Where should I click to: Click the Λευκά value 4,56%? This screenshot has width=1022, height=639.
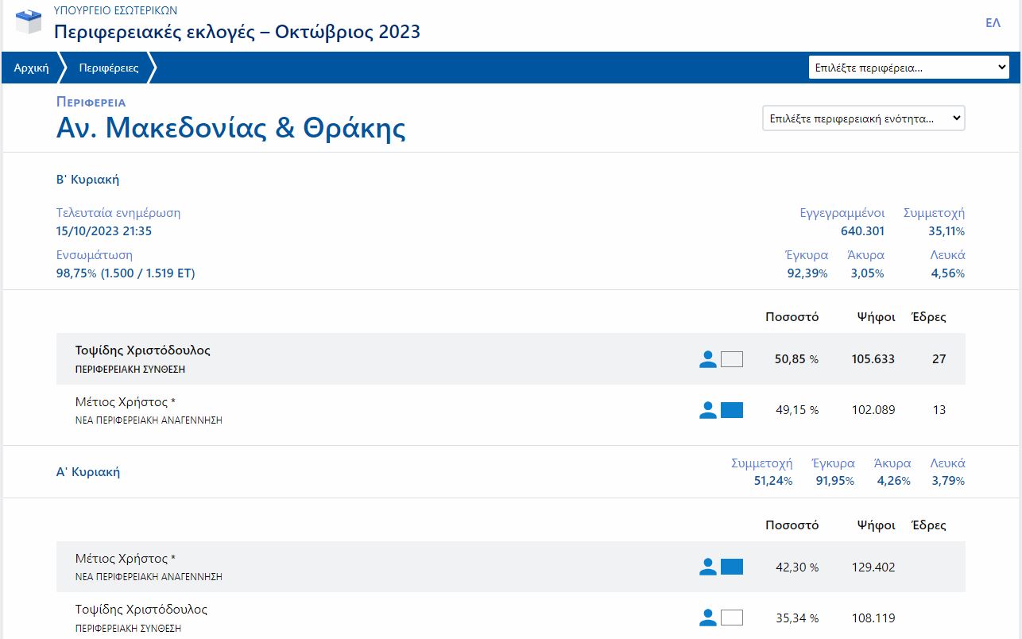(948, 273)
